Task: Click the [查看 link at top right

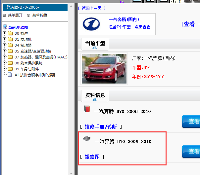Action: [x=188, y=24]
